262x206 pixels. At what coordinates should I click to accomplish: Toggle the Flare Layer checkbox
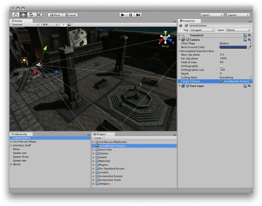187,86
